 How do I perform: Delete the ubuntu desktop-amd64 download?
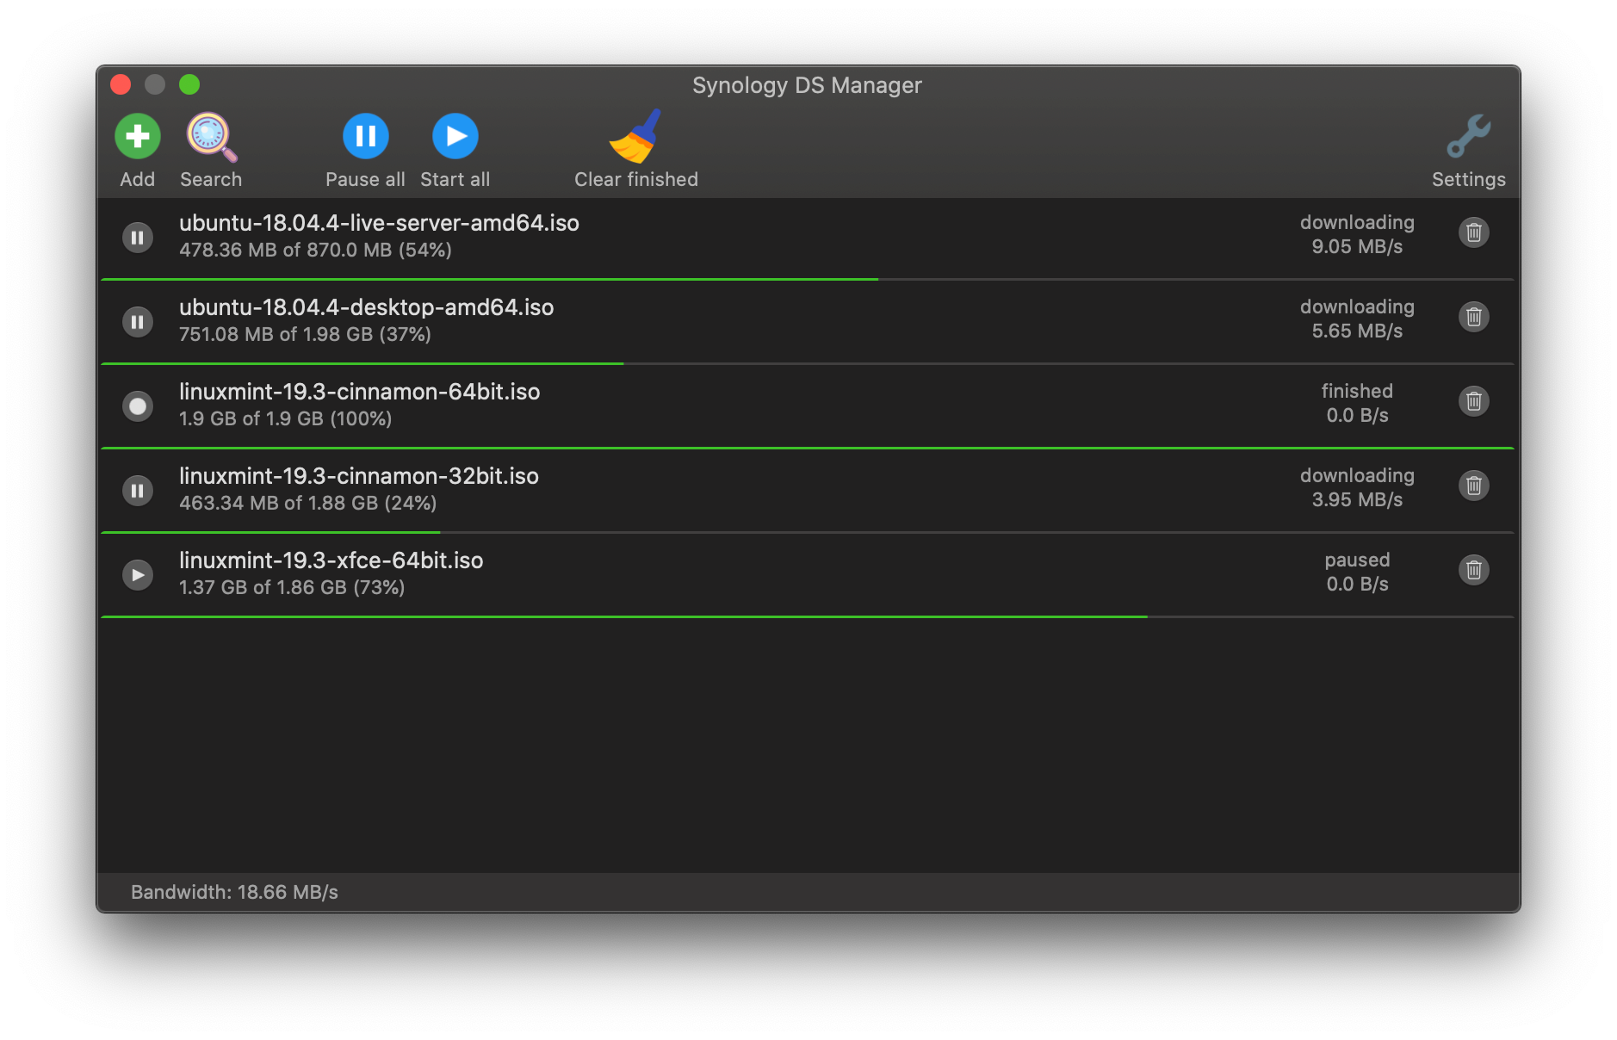[1474, 317]
